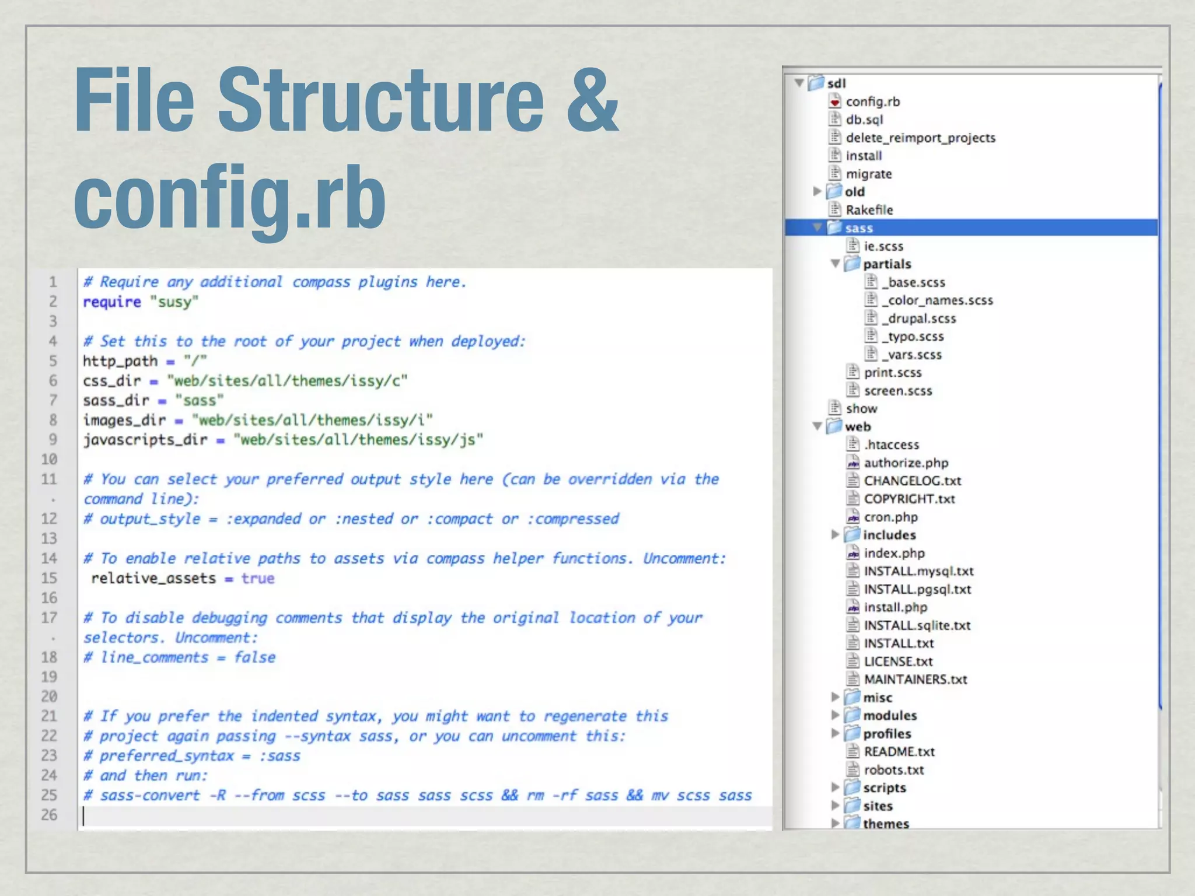Click the Rakefile document icon
Image resolution: width=1195 pixels, height=896 pixels.
coord(835,209)
